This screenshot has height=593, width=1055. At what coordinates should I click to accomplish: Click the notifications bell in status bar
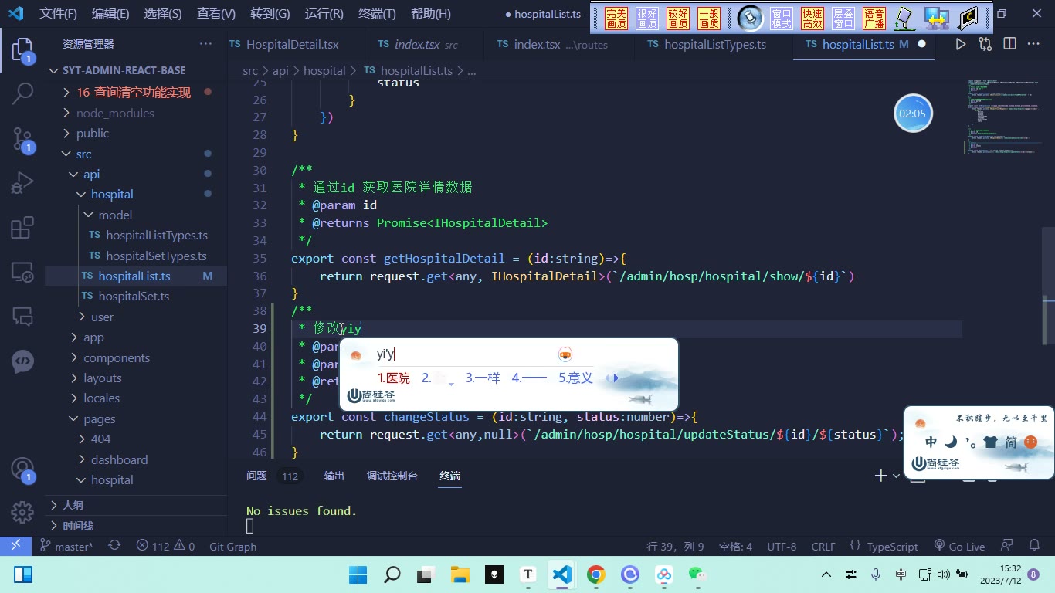pyautogui.click(x=1034, y=546)
